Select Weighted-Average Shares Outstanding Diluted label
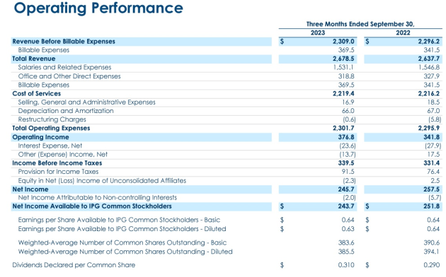The height and width of the screenshot is (277, 446). pos(125,252)
